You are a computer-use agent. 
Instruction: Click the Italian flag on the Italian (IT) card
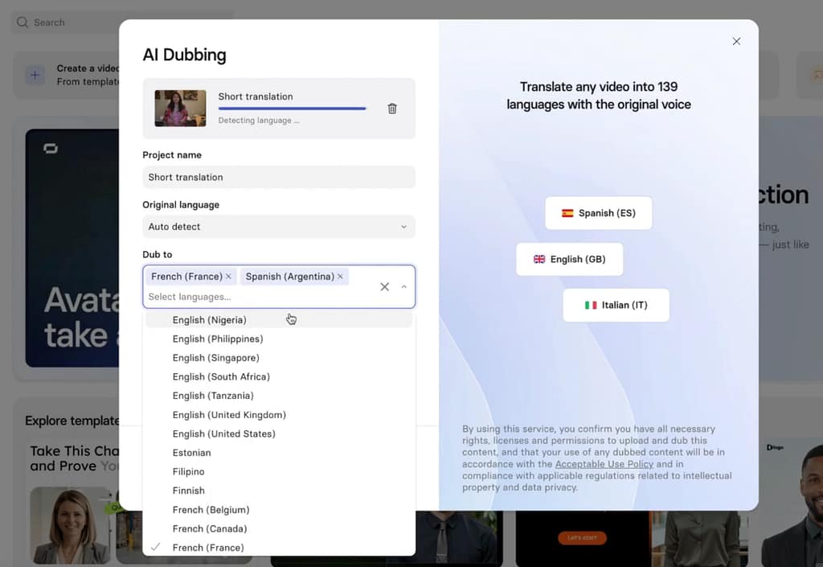(590, 305)
